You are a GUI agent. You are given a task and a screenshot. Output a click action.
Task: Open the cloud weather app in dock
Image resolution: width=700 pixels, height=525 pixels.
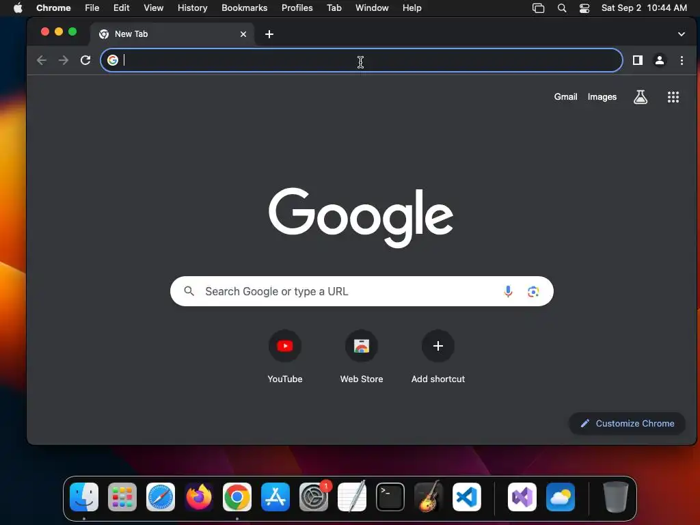(x=561, y=497)
